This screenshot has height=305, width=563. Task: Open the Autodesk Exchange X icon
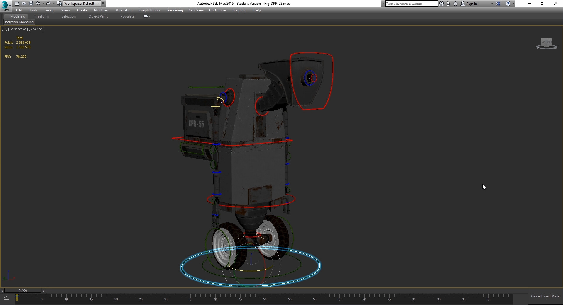point(498,4)
